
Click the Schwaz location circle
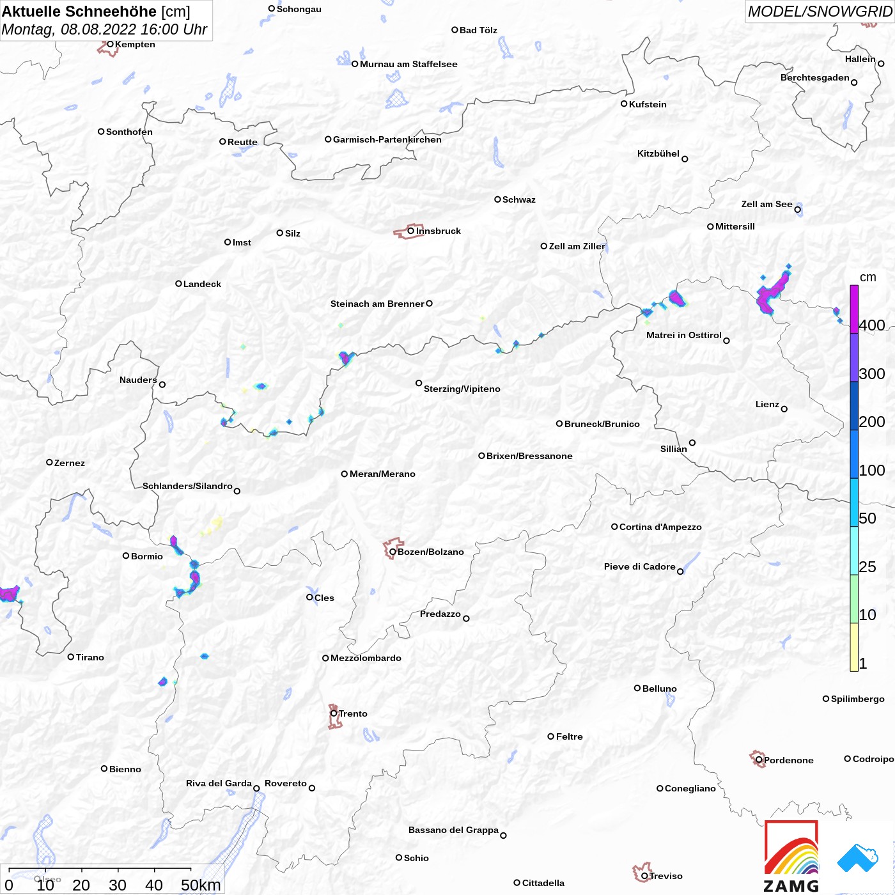497,199
